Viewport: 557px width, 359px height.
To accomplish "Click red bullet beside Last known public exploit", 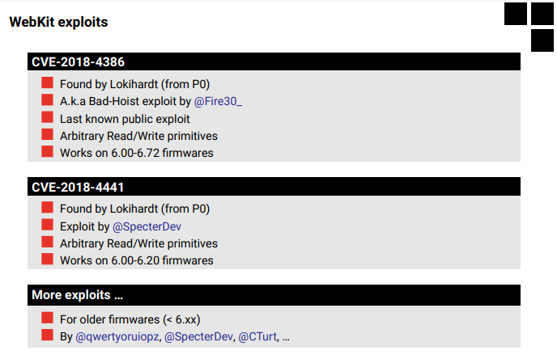I will click(x=47, y=117).
